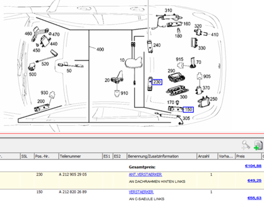Select highlighted position 230 in diagram

pos(157,82)
